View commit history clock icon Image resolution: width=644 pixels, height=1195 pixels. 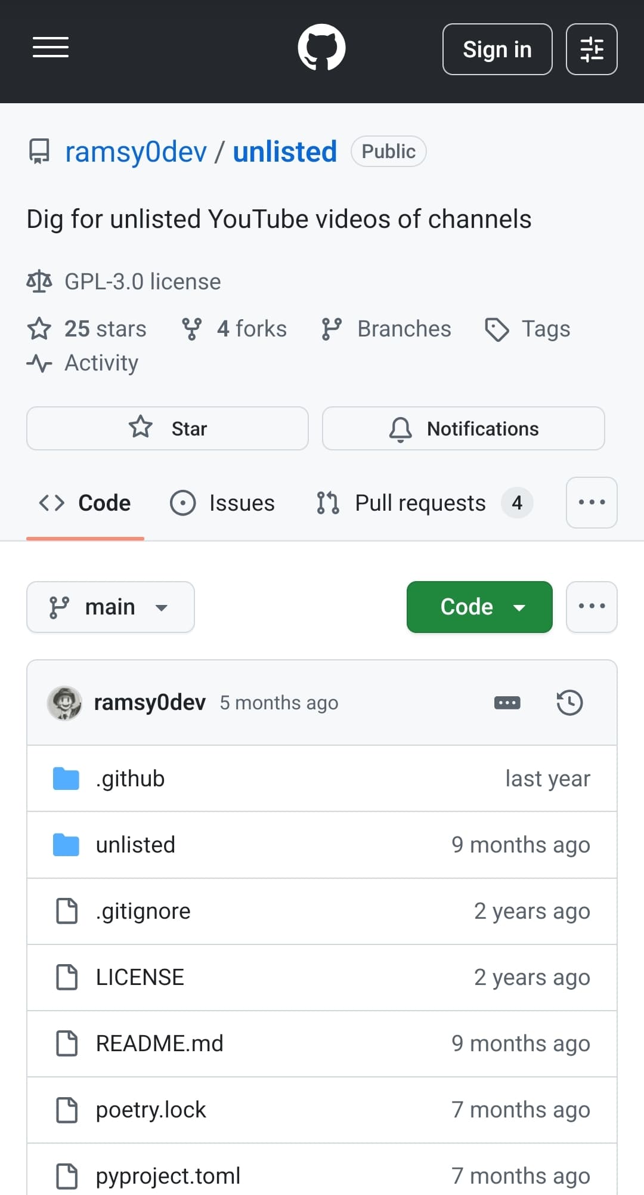click(569, 702)
